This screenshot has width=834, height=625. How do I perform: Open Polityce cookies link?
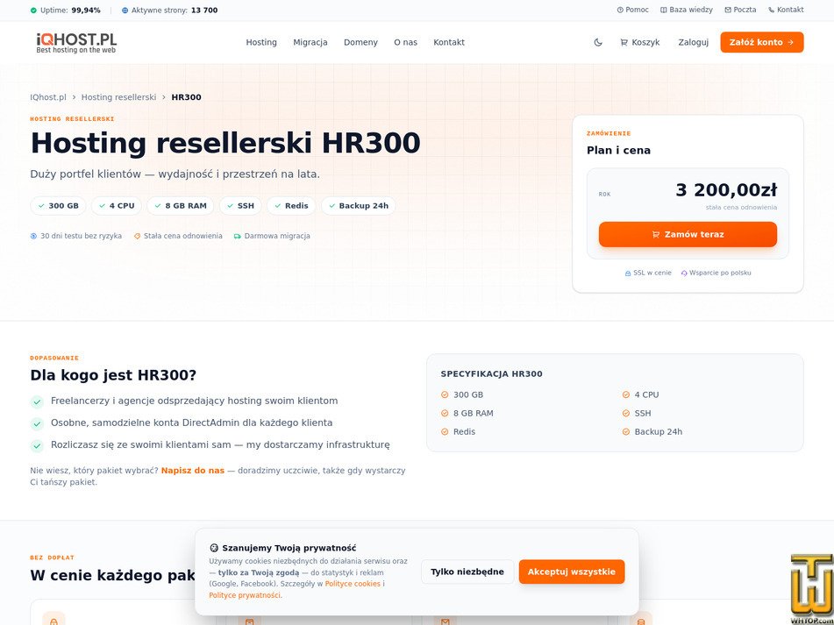point(353,584)
